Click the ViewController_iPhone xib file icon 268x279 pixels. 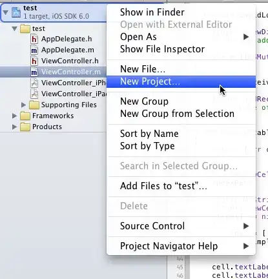tap(34, 83)
